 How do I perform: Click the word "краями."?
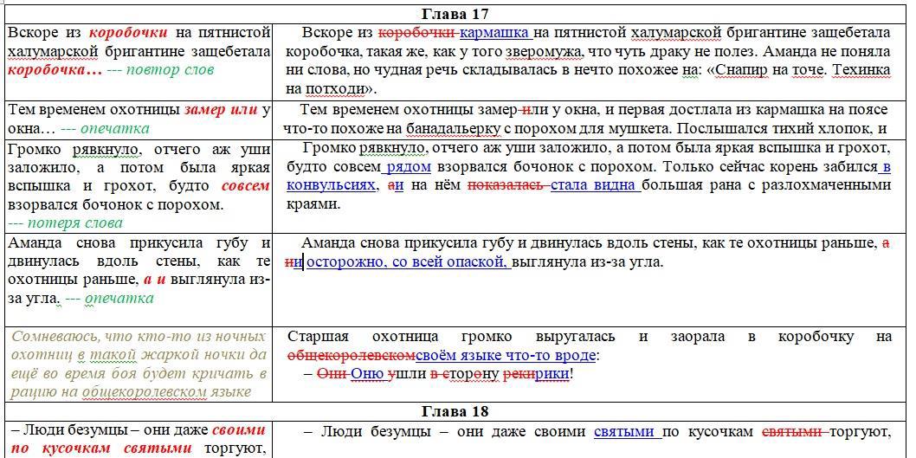coord(313,205)
